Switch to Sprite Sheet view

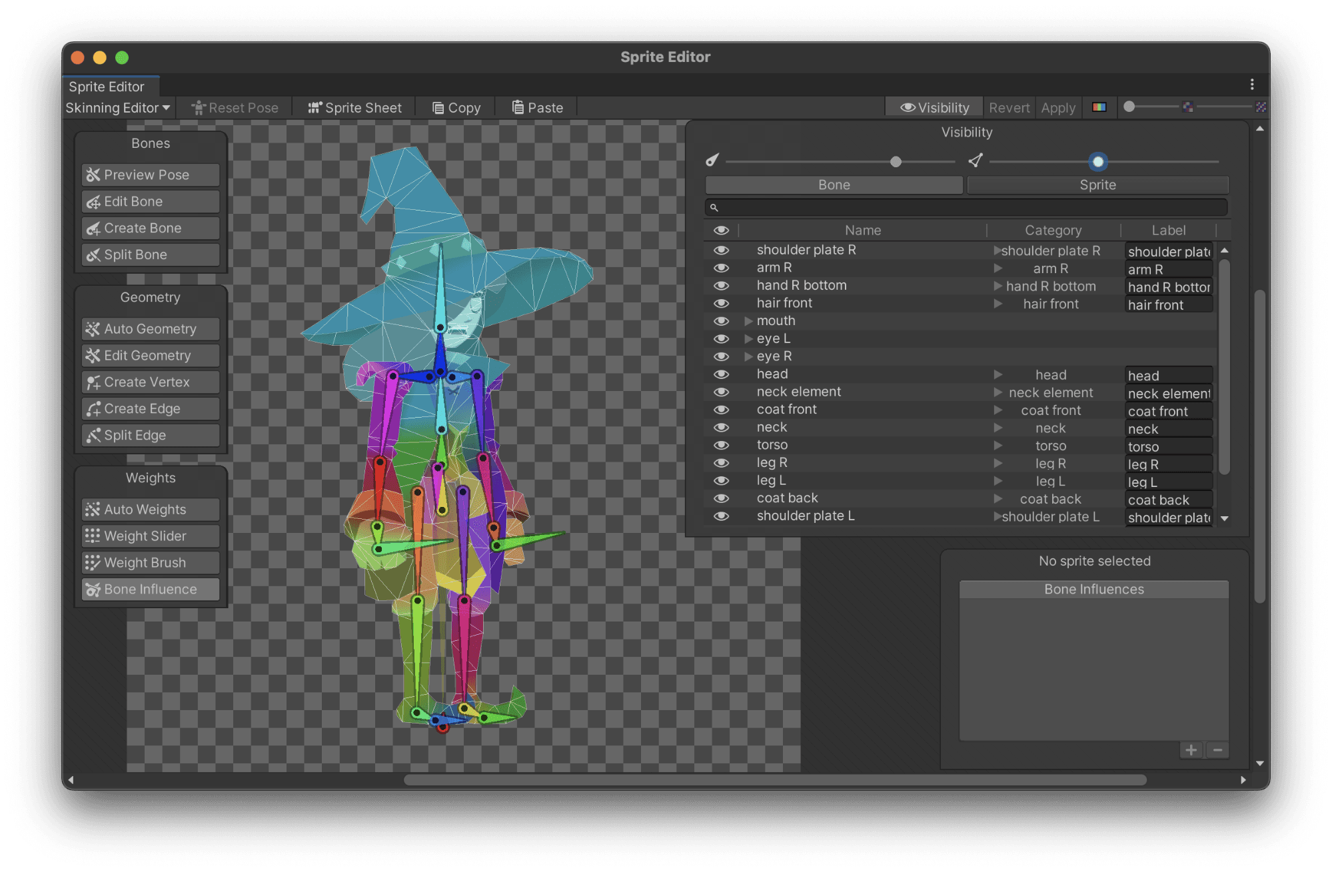tap(354, 107)
